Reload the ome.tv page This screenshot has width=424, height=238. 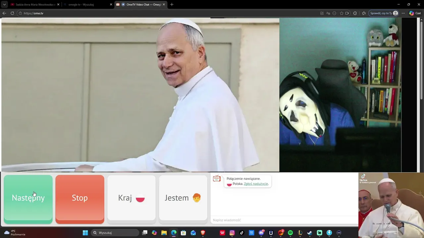(12, 13)
